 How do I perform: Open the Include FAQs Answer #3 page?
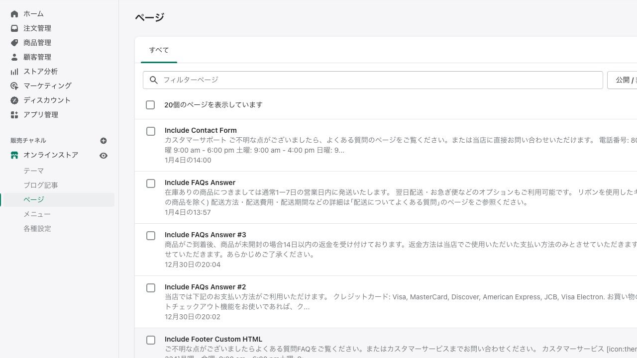(206, 235)
